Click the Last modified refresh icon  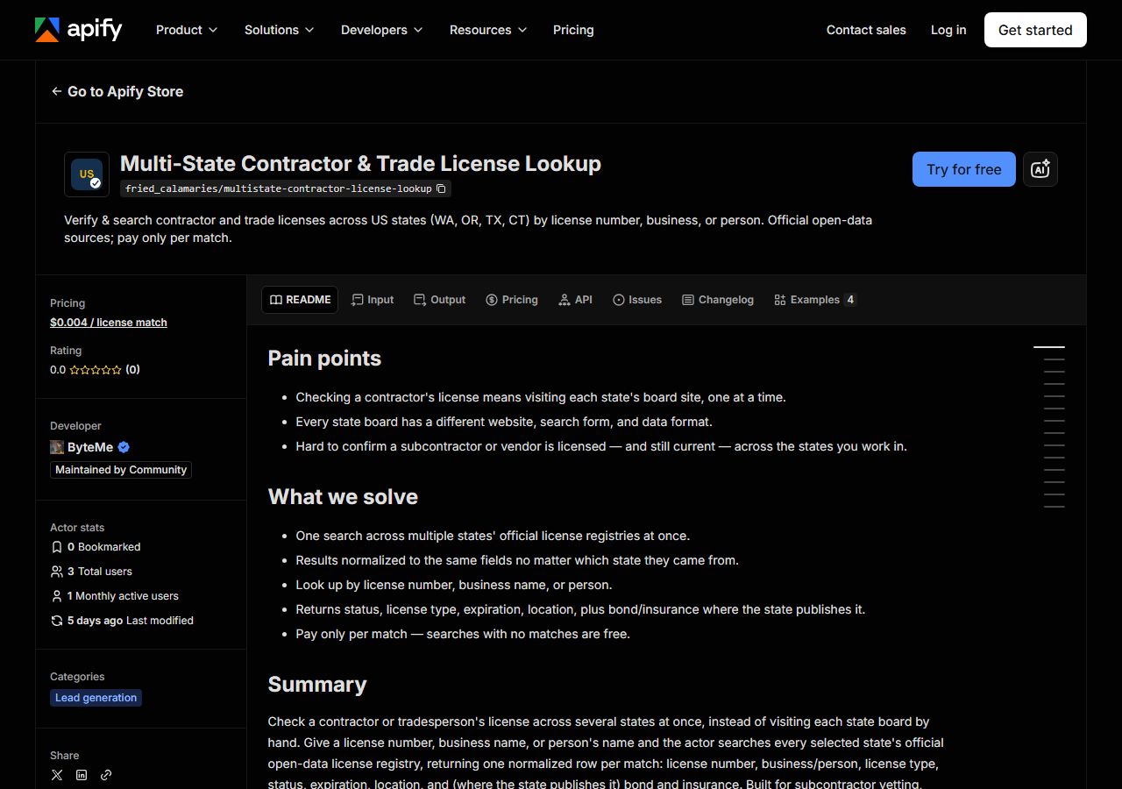(57, 621)
